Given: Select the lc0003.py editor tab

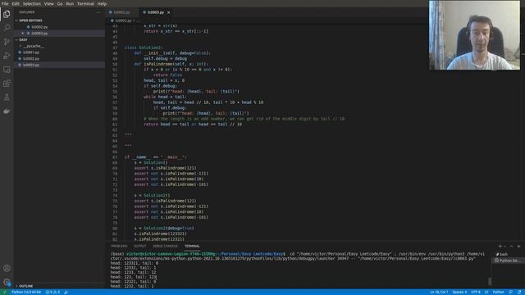Looking at the screenshot, I should tap(156, 12).
